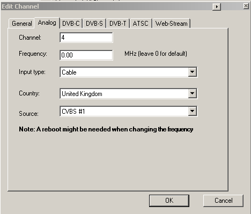Select the Analog tab
This screenshot has height=214, width=251.
[x=47, y=23]
